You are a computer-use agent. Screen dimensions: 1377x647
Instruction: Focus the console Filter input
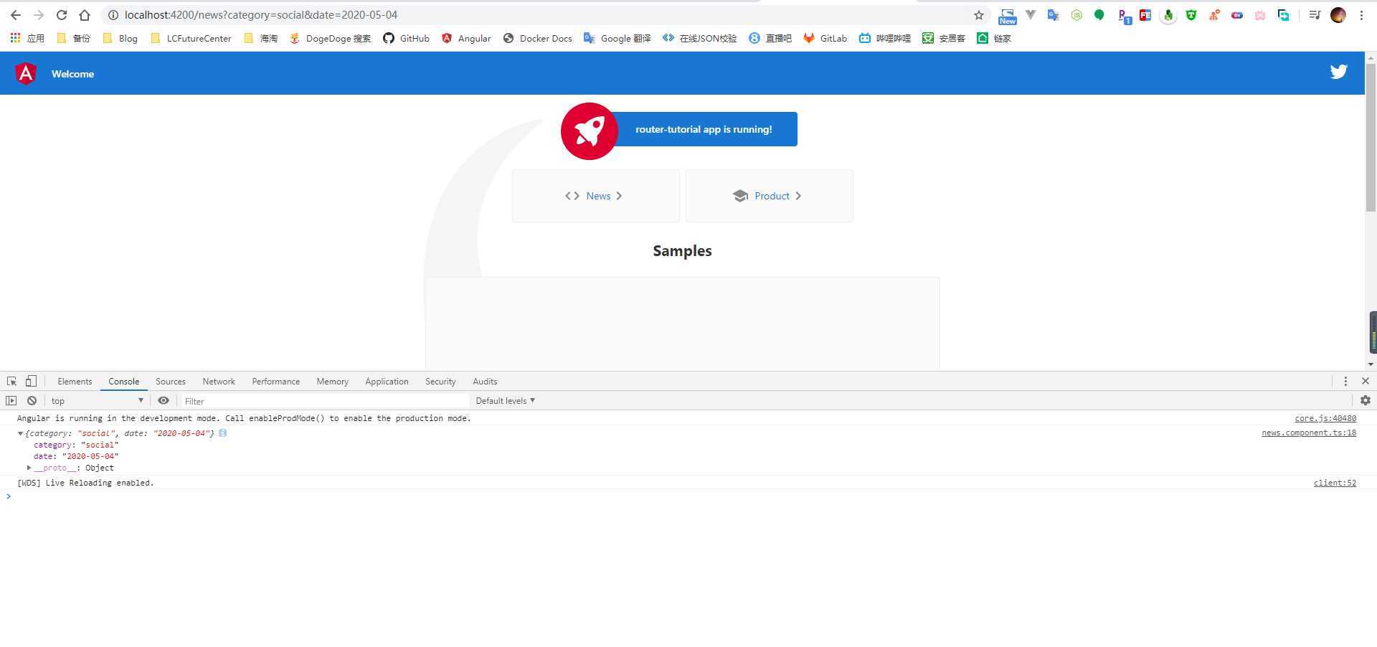(x=324, y=401)
